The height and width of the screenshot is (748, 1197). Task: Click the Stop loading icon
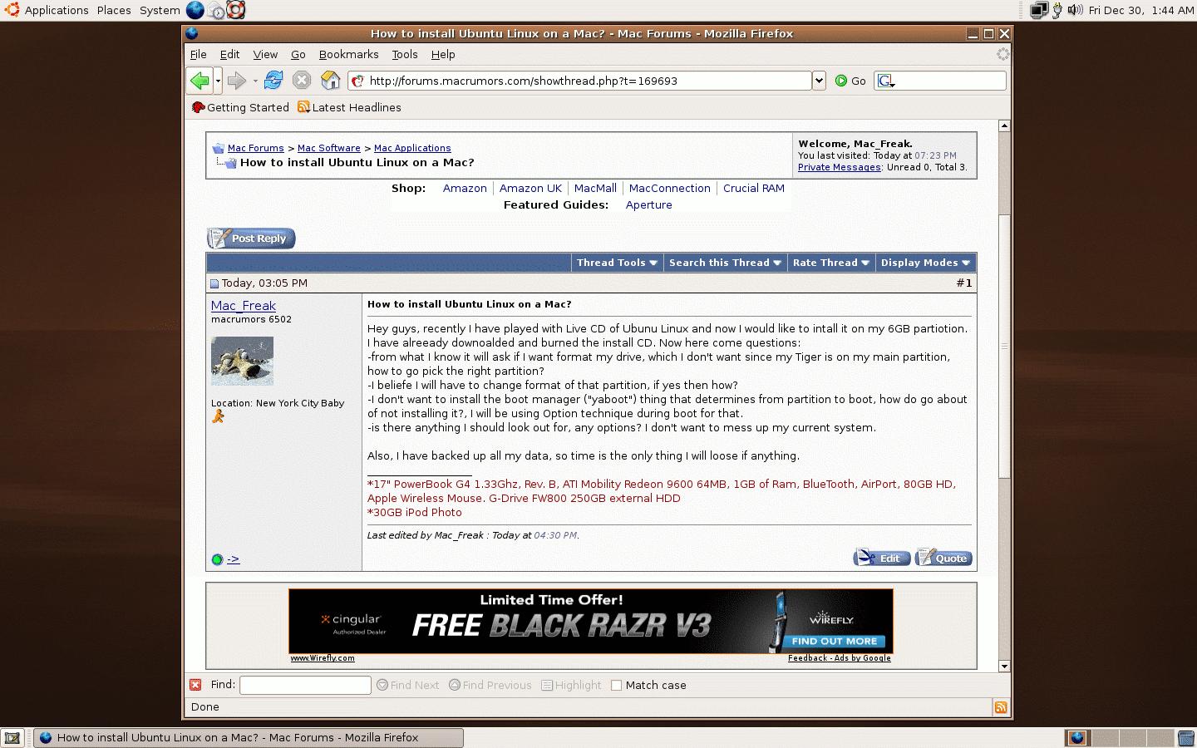pyautogui.click(x=302, y=81)
